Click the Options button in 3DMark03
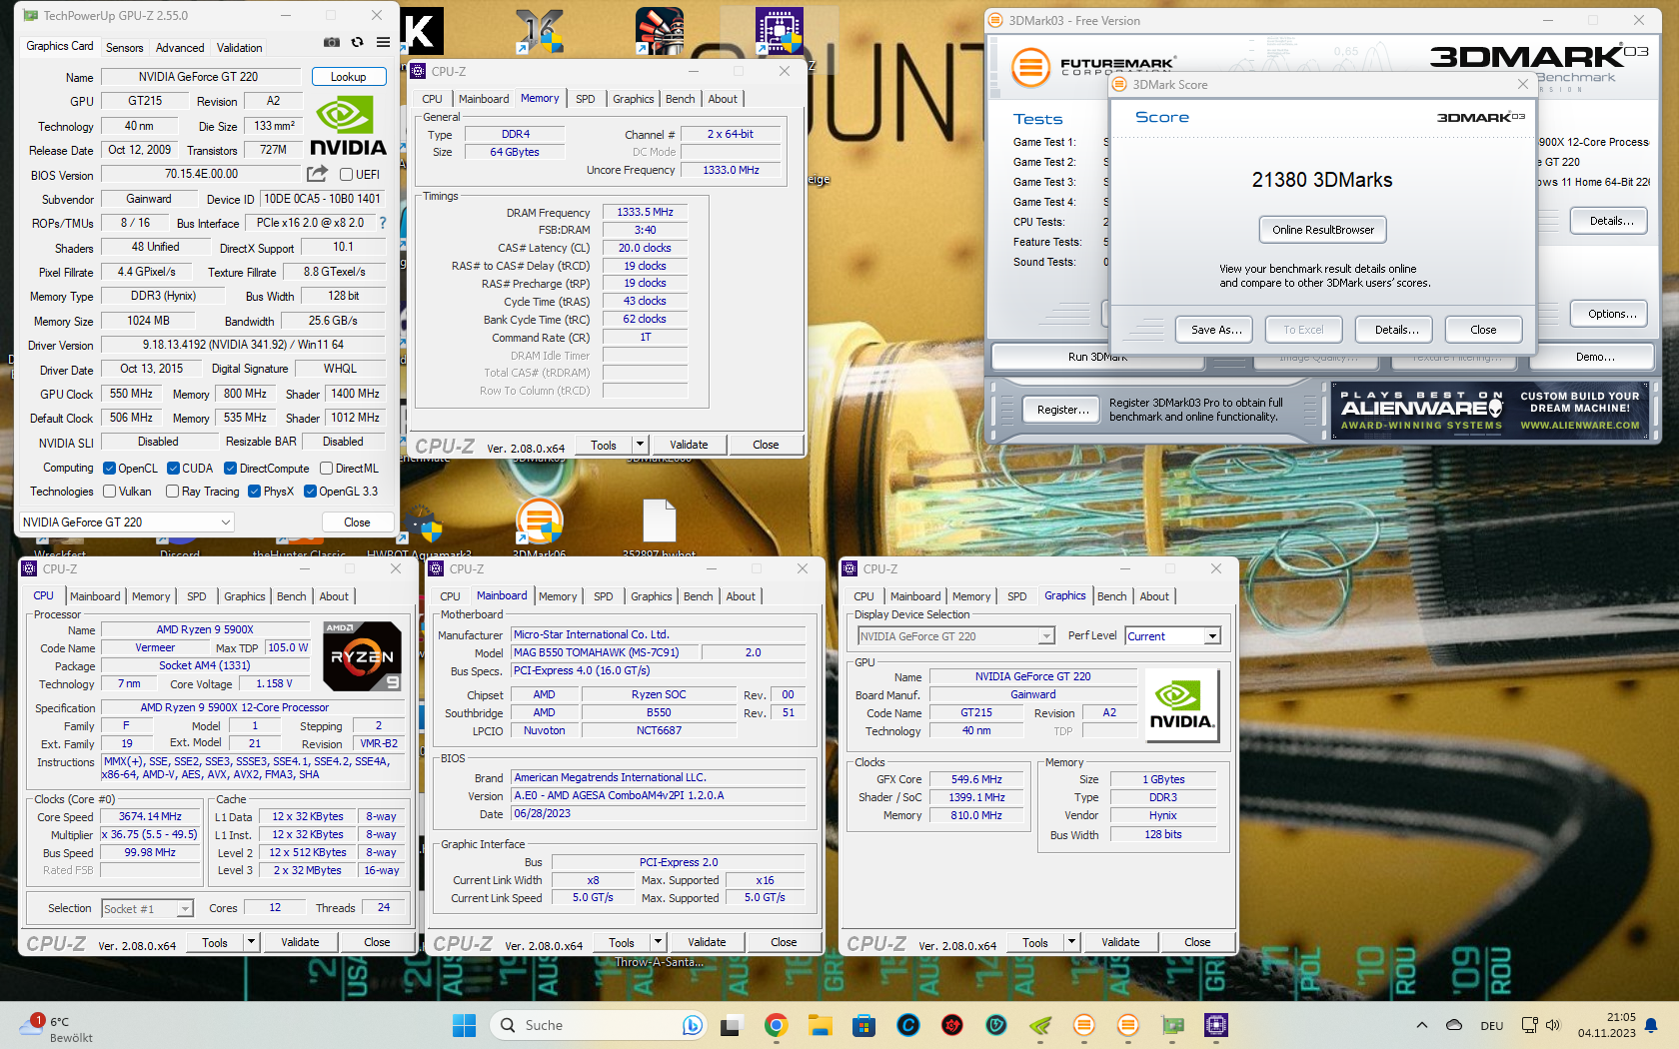This screenshot has width=1679, height=1049. [x=1611, y=314]
